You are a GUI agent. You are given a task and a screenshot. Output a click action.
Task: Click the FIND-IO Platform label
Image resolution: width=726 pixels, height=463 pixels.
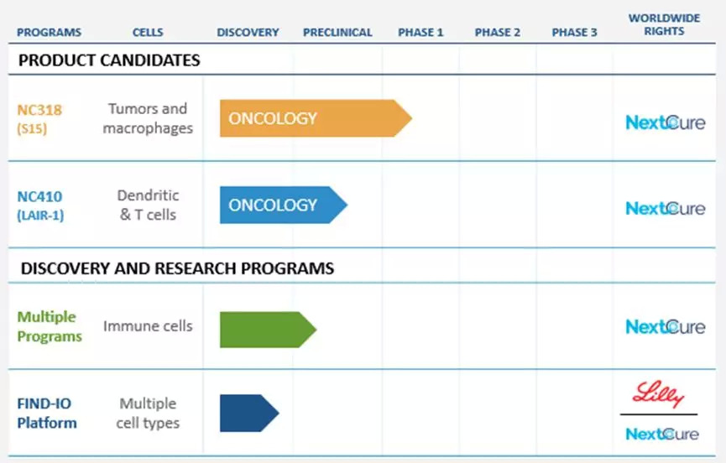pyautogui.click(x=47, y=414)
